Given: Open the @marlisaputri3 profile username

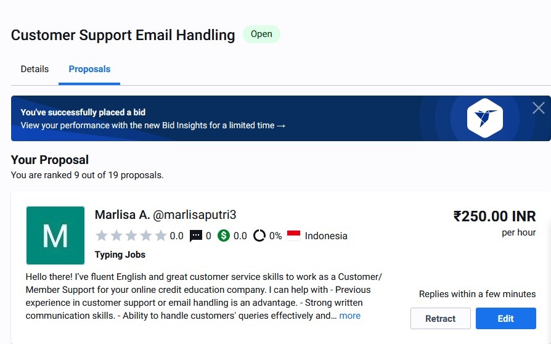Looking at the screenshot, I should pos(194,215).
